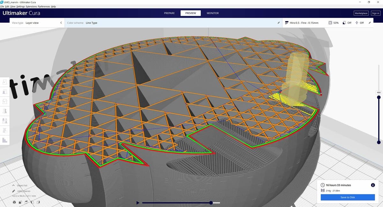383x207 pixels.
Task: Open the Marketplace
Action: (x=361, y=13)
